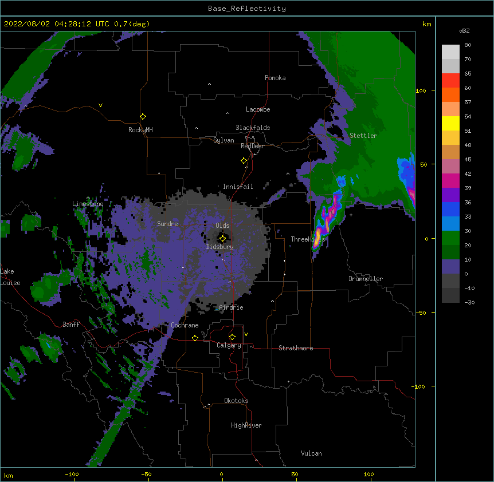The image size is (494, 482).
Task: Click the Cochrane town label
Action: click(185, 325)
